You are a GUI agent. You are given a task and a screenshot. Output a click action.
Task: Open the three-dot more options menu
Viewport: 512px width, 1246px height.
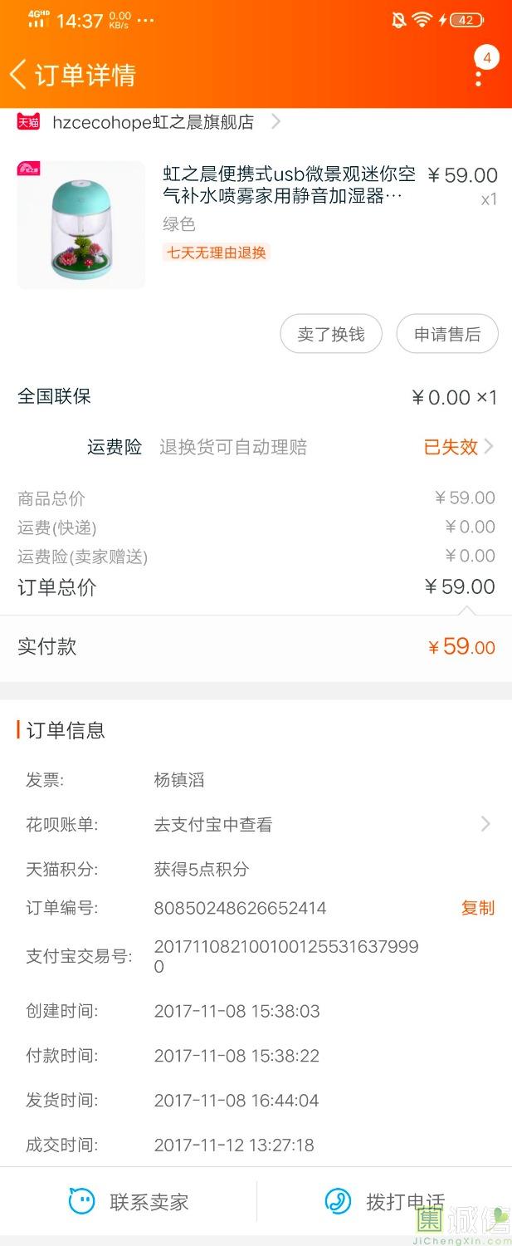(479, 78)
